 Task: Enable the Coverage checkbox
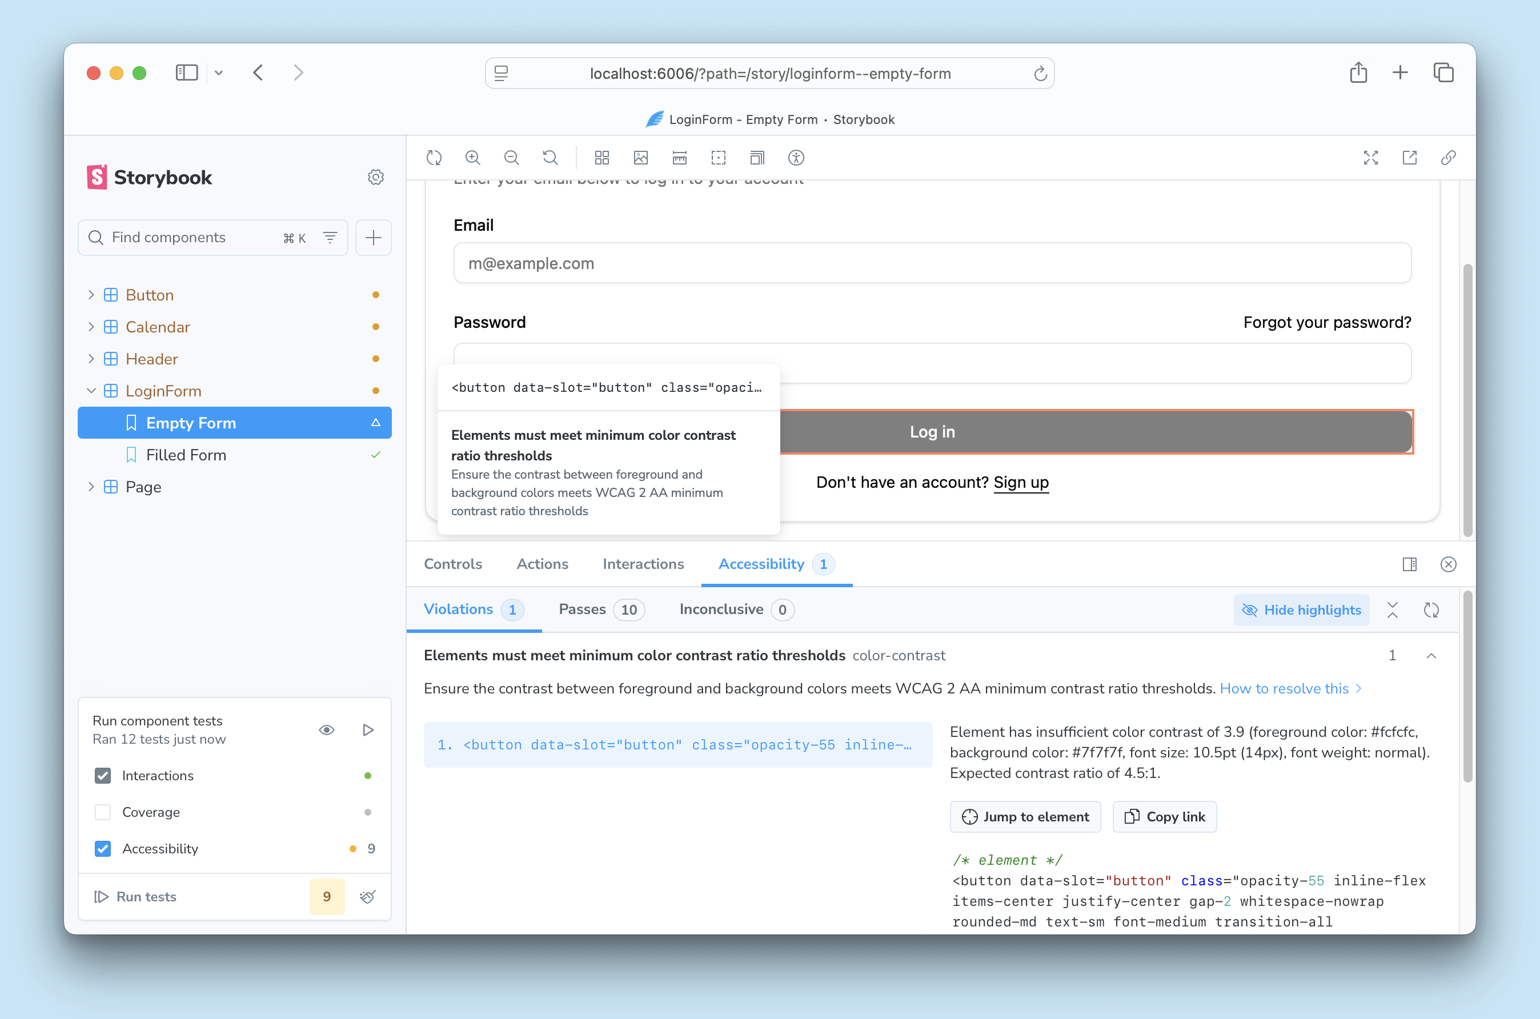tap(103, 812)
